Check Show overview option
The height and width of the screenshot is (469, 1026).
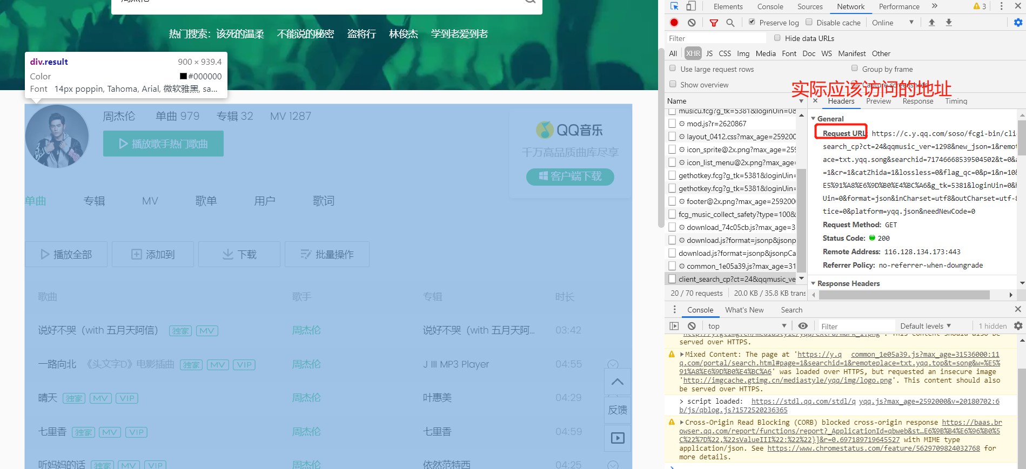click(673, 84)
